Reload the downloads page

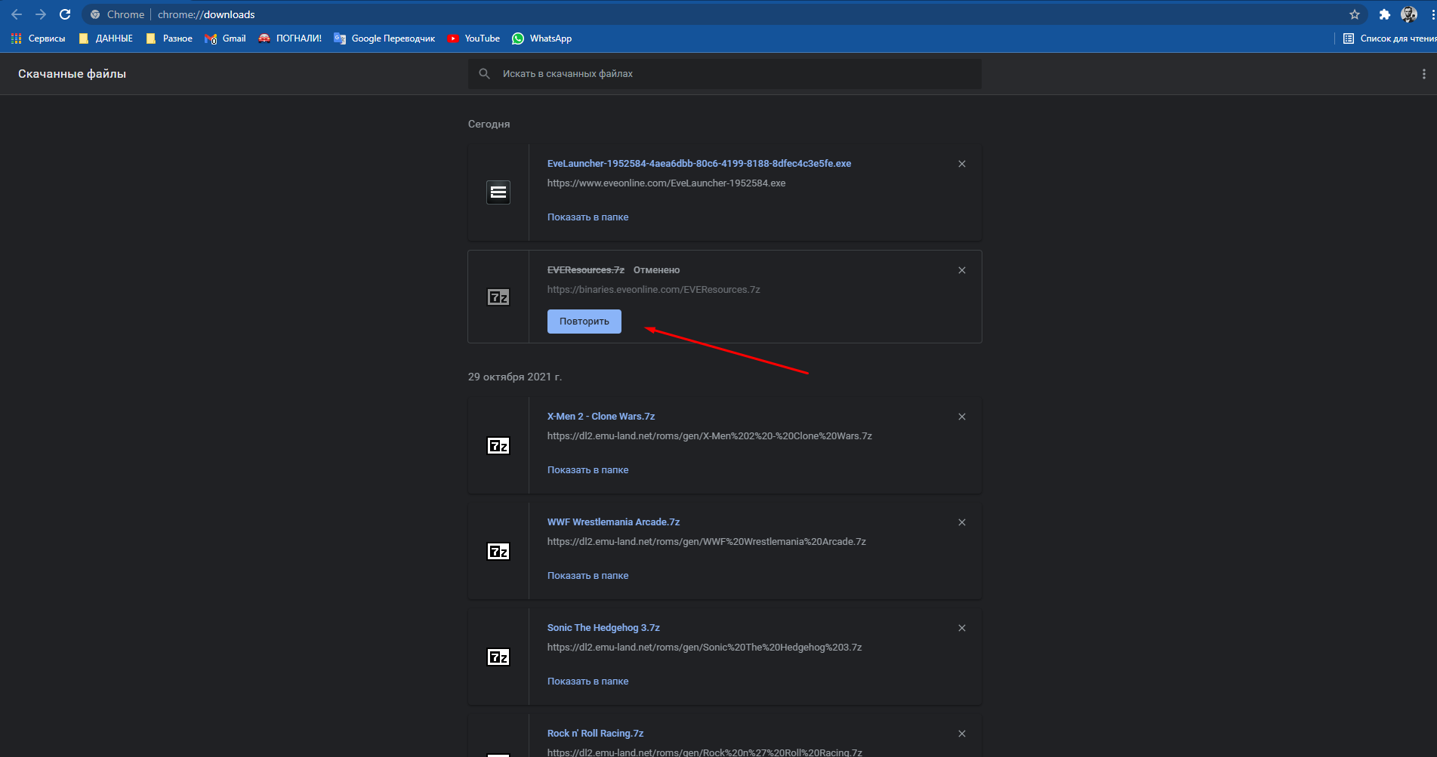65,14
